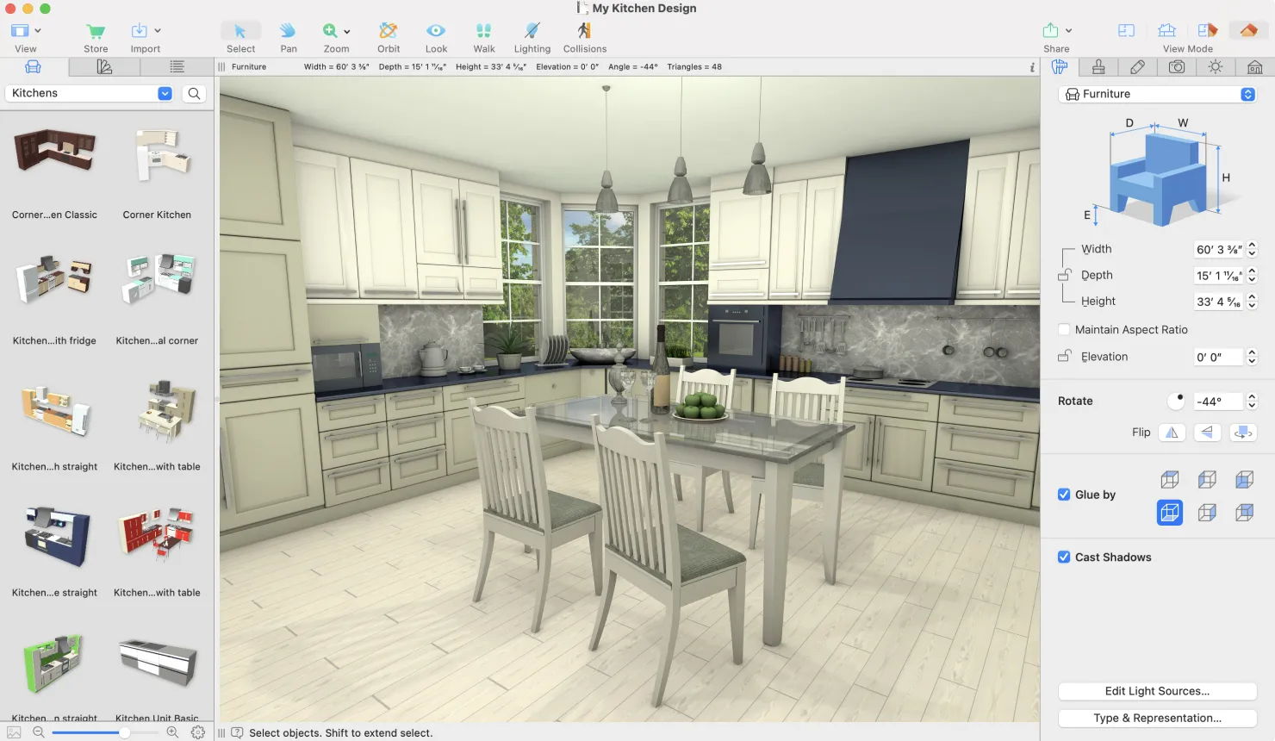The width and height of the screenshot is (1275, 741).
Task: Select highlighted Glue by bottom-left option
Action: coord(1169,513)
